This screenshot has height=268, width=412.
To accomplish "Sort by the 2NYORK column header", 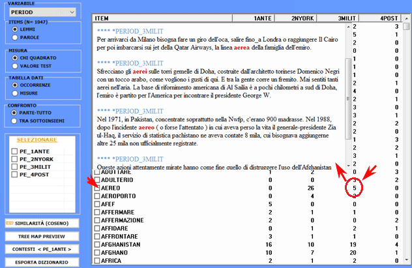I will click(x=295, y=18).
